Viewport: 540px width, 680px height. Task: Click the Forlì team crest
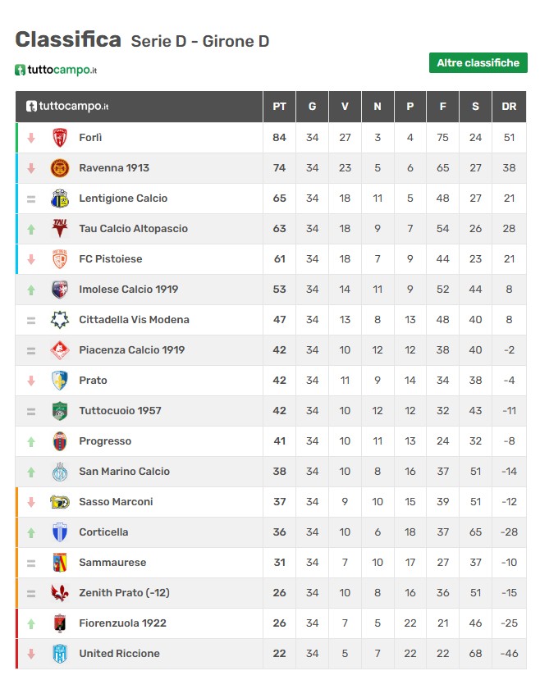click(x=60, y=138)
